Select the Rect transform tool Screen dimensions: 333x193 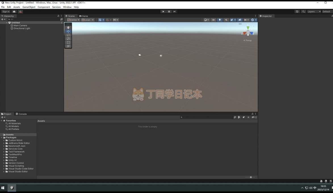pyautogui.click(x=68, y=42)
